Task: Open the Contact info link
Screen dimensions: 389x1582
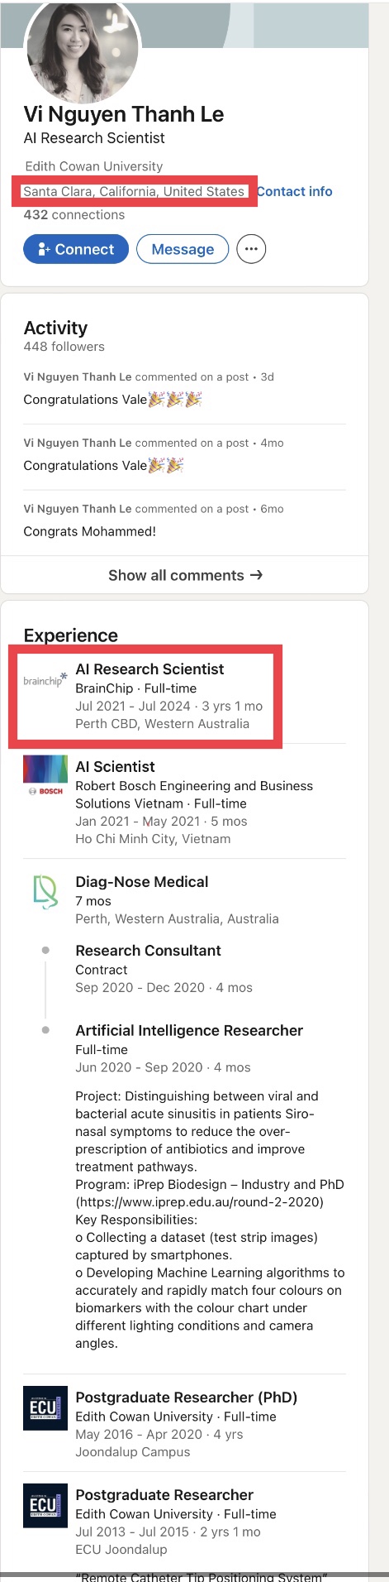Action: click(x=295, y=191)
